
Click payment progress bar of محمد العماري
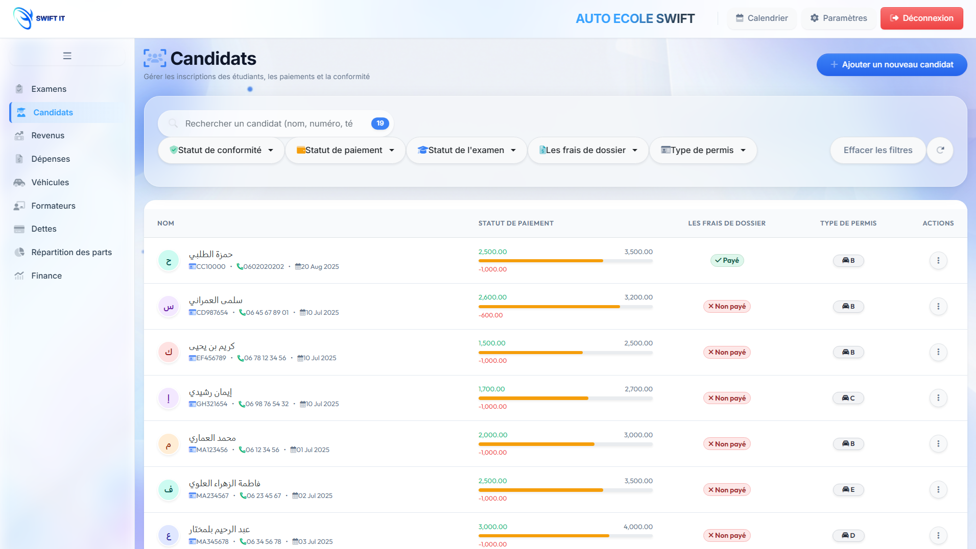(x=565, y=444)
